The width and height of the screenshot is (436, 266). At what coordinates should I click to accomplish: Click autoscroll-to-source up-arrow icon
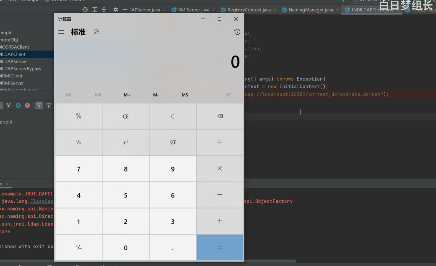pyautogui.click(x=39, y=105)
